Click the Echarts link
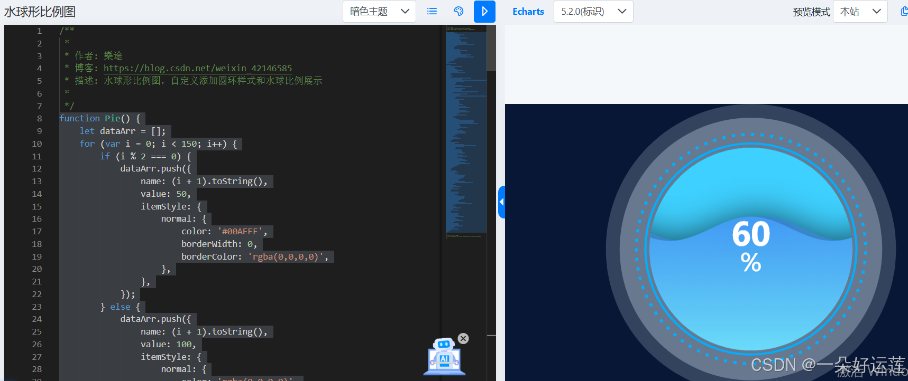 (x=528, y=12)
